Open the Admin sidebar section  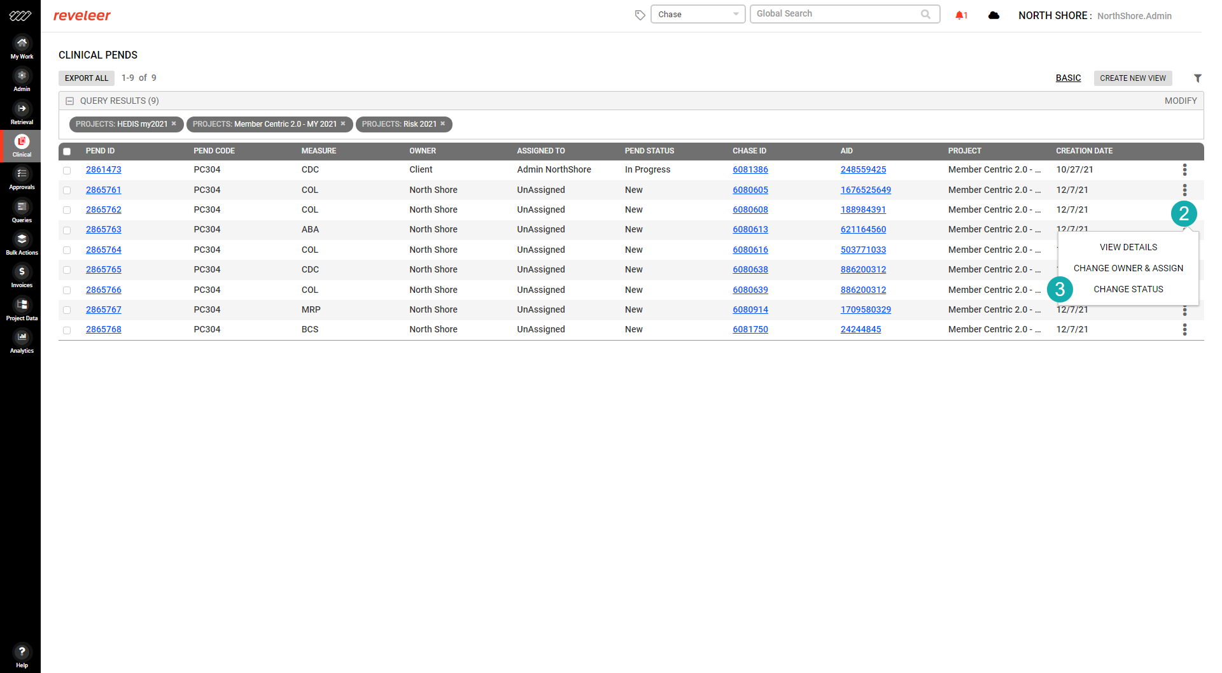point(22,80)
